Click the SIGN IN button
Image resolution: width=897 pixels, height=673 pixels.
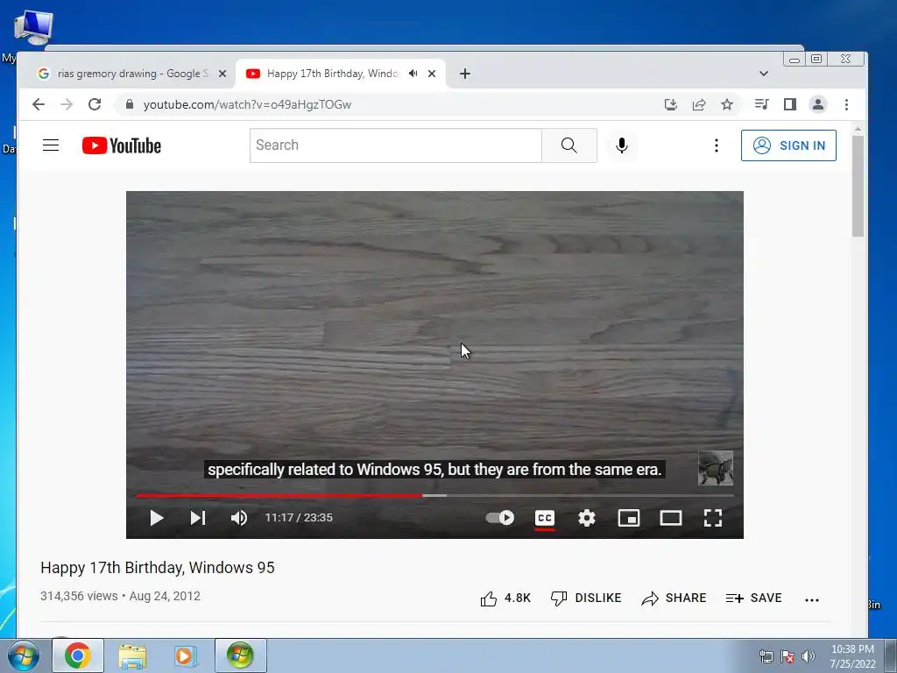pos(788,145)
